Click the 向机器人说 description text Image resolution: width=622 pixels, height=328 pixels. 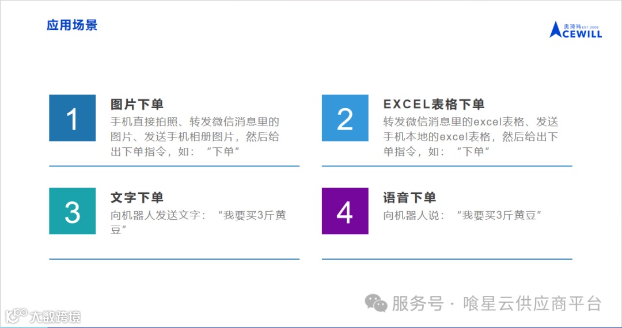tap(462, 215)
